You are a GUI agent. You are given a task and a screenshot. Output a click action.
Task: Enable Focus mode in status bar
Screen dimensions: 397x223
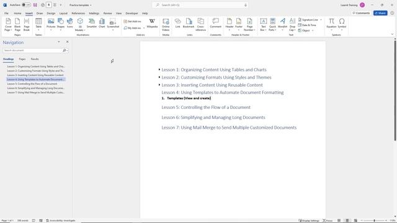tap(328, 221)
